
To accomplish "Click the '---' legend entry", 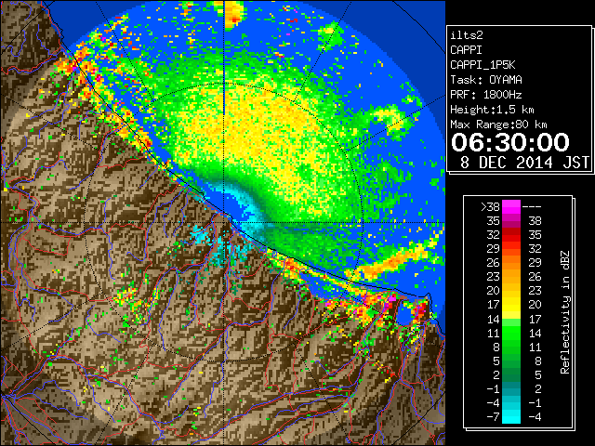I will click(532, 207).
